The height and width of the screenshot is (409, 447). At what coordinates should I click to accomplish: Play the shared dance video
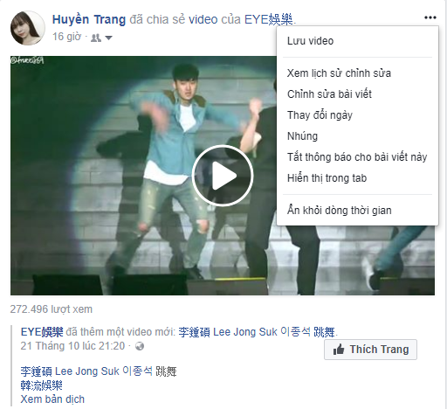click(223, 176)
